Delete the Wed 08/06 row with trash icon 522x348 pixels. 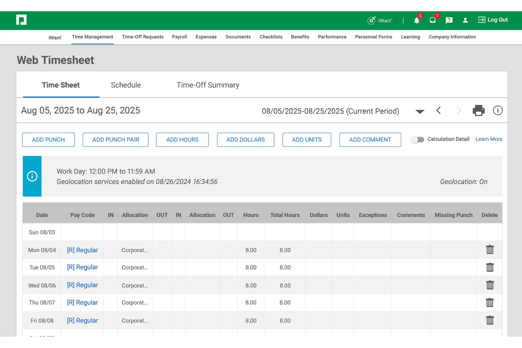point(490,285)
